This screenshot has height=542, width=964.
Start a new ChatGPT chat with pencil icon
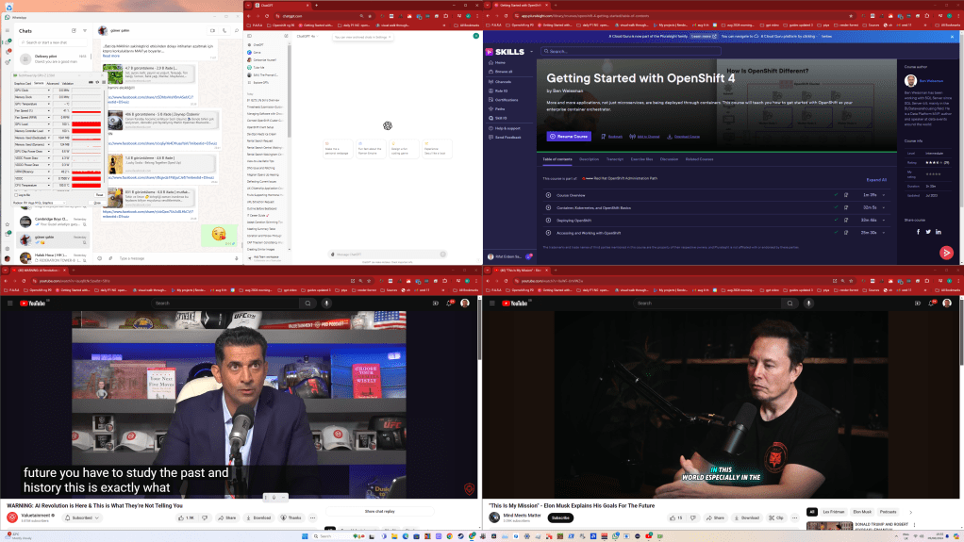(x=287, y=36)
